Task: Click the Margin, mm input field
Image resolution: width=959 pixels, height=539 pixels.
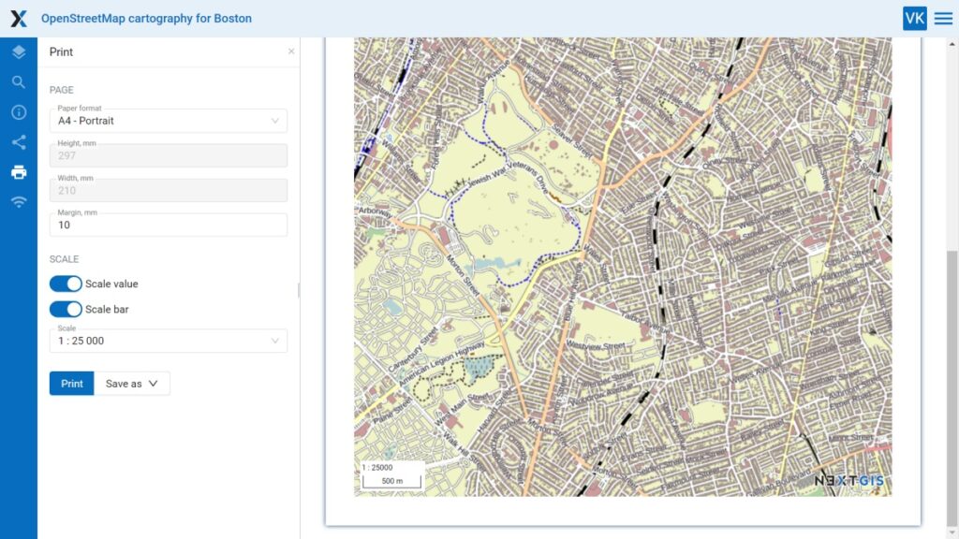Action: [169, 225]
